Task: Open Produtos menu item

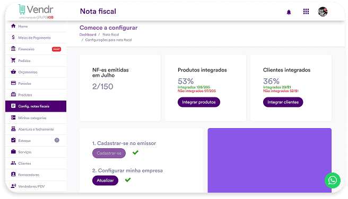Action: pyautogui.click(x=36, y=95)
